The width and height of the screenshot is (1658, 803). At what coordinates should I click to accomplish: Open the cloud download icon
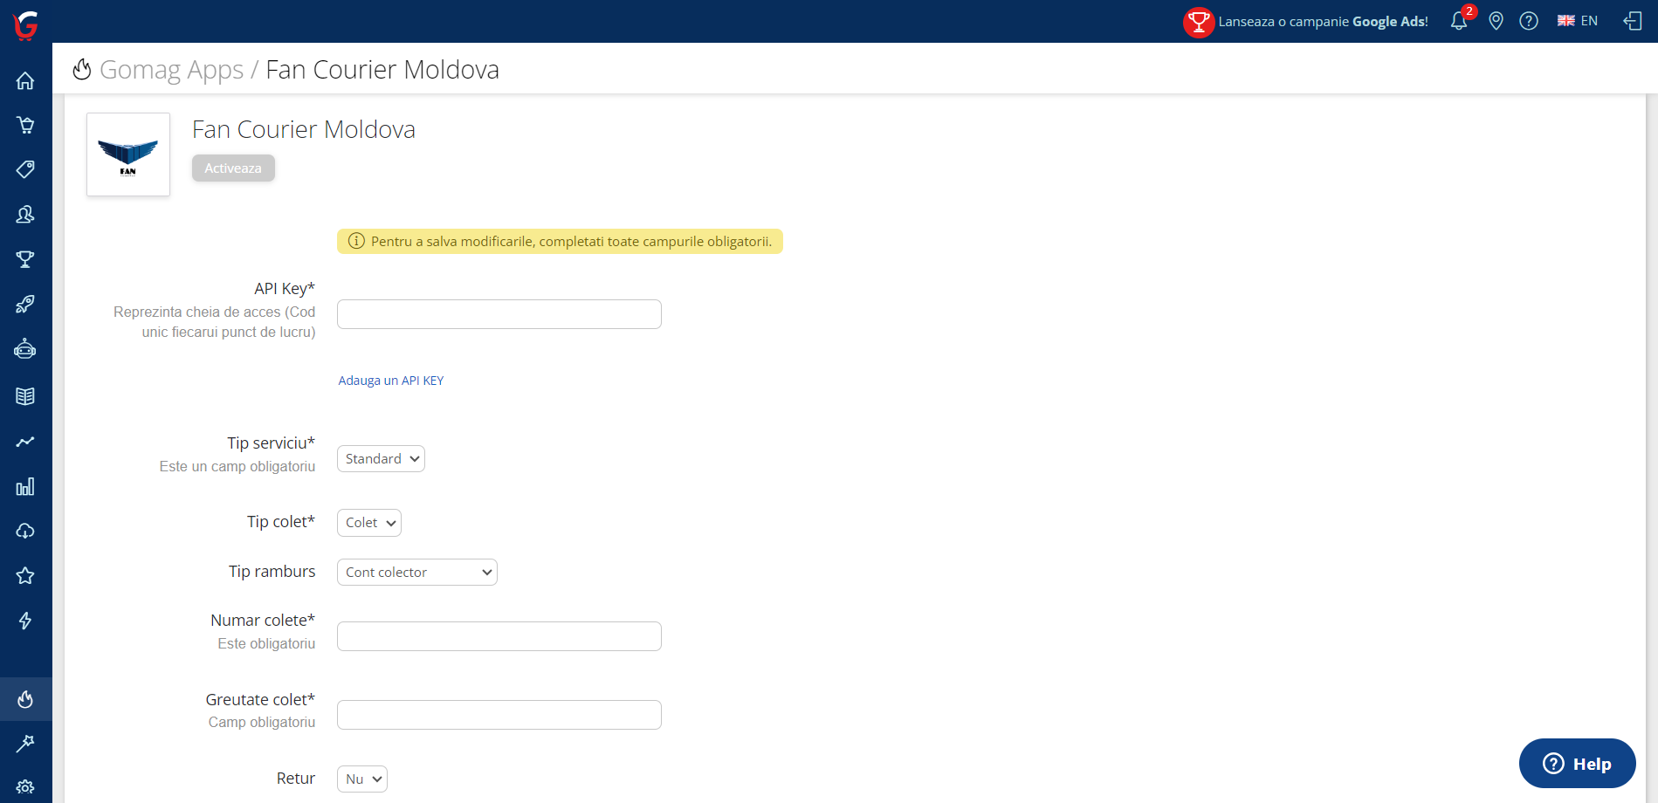pos(25,531)
